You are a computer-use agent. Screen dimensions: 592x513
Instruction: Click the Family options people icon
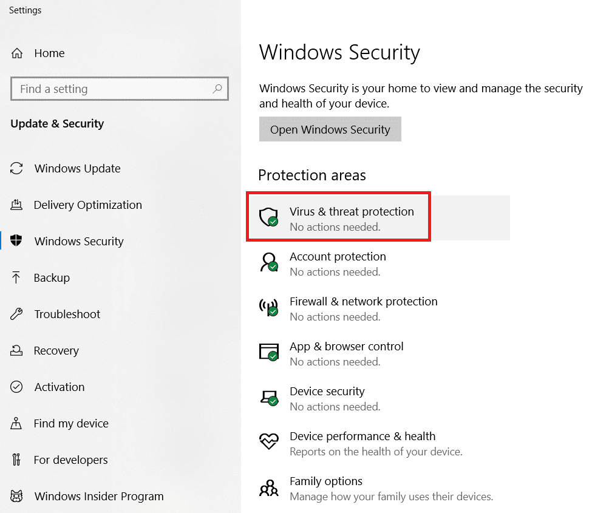[268, 487]
